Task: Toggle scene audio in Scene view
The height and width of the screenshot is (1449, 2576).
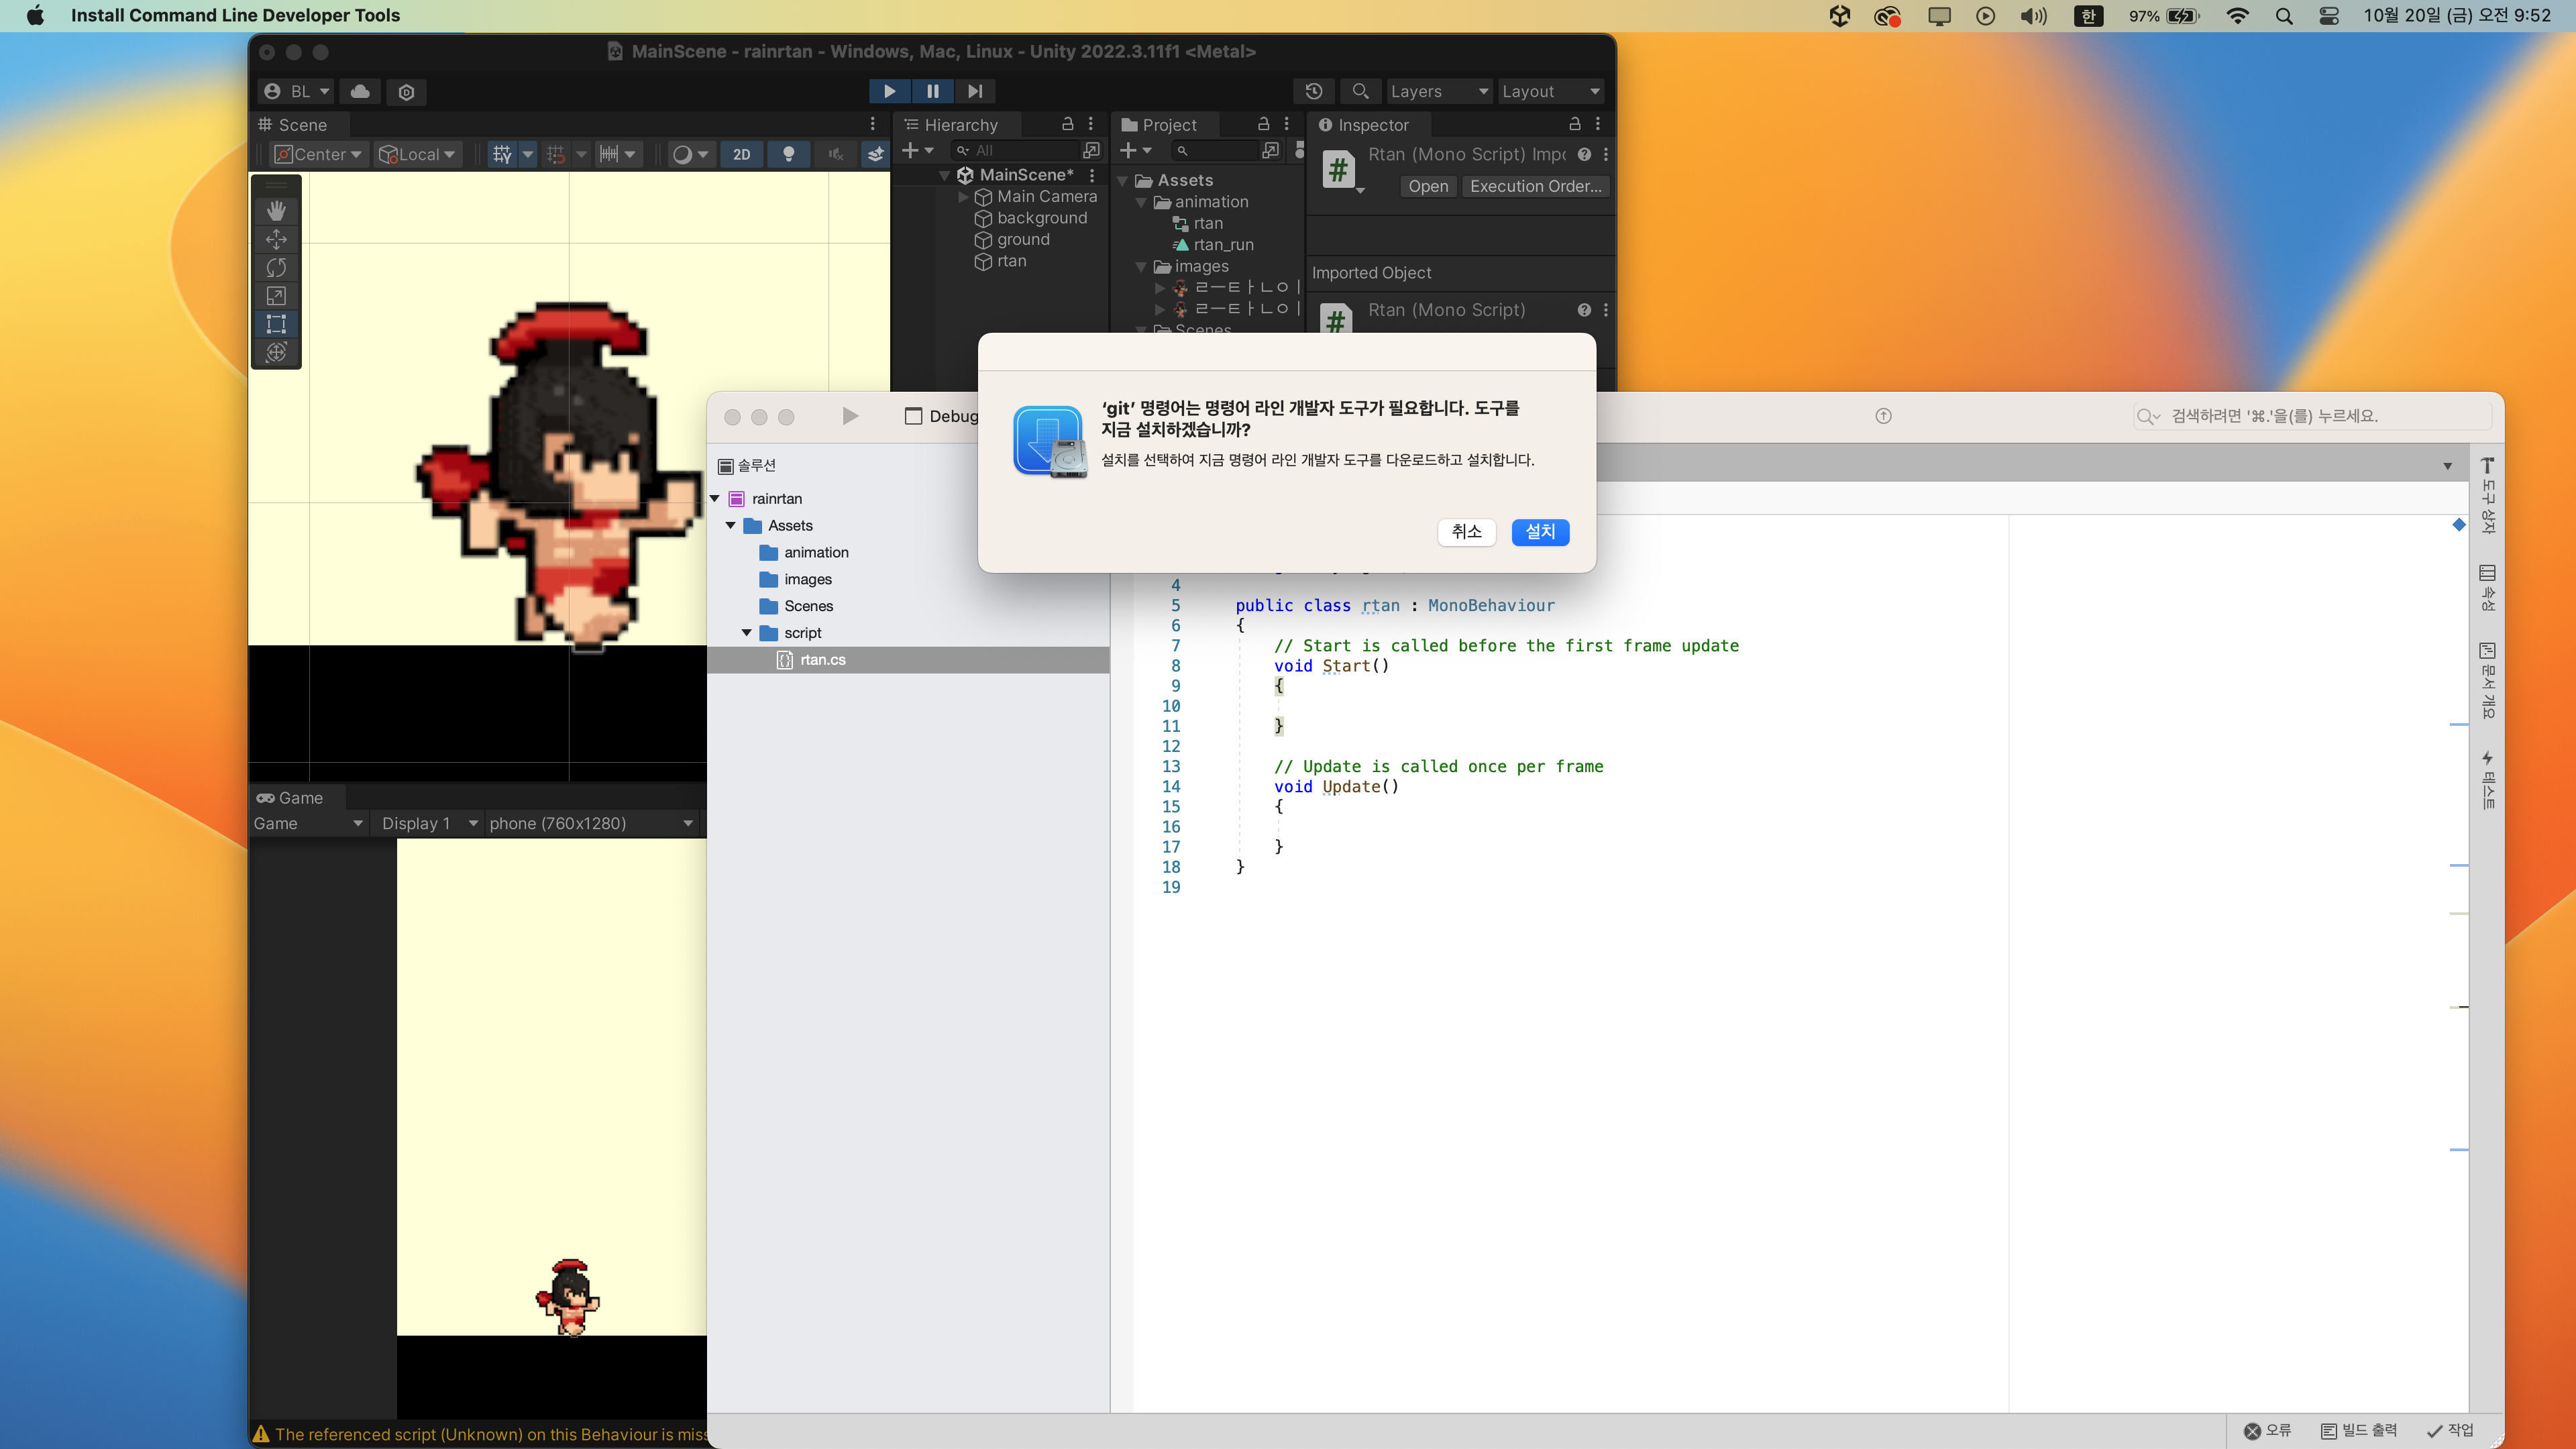Action: click(x=836, y=154)
